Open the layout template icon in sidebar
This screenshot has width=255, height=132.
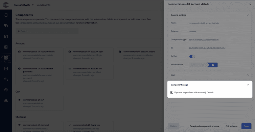coord(6,36)
